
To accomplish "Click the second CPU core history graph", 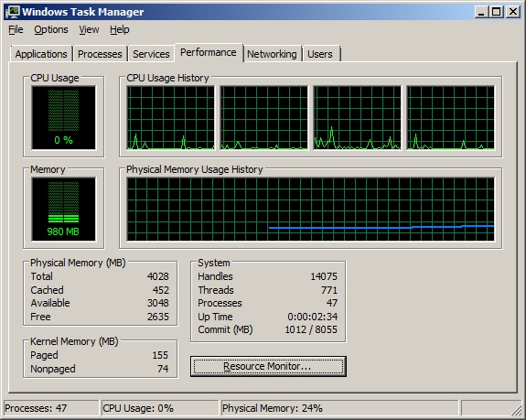I will point(264,117).
